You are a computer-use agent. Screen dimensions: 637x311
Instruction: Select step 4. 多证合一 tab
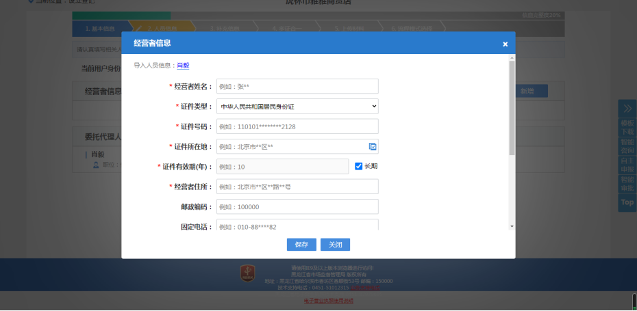point(287,29)
